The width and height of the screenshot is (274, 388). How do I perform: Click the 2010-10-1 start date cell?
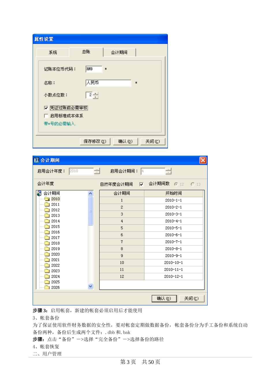(174, 263)
